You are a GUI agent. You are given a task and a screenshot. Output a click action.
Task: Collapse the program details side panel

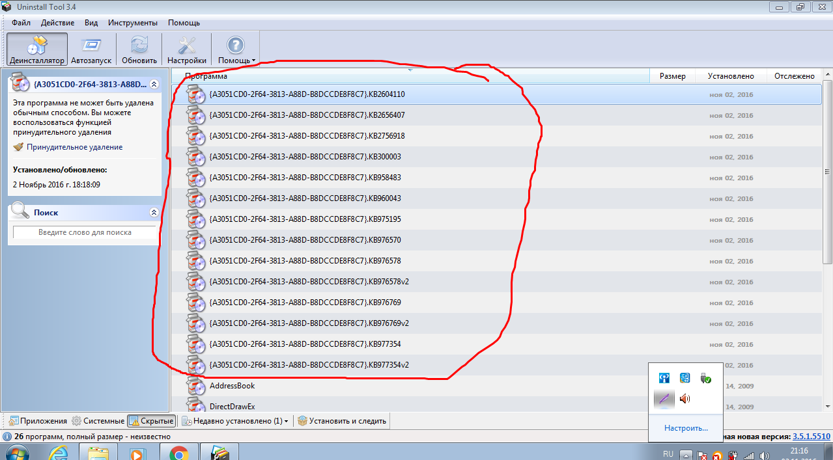tap(154, 84)
